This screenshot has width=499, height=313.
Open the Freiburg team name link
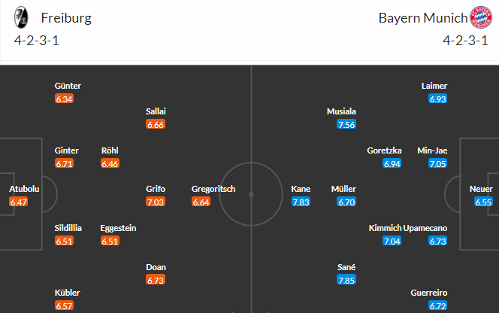tap(66, 18)
